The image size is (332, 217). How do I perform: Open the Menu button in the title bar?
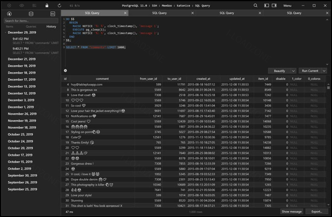click(x=287, y=6)
